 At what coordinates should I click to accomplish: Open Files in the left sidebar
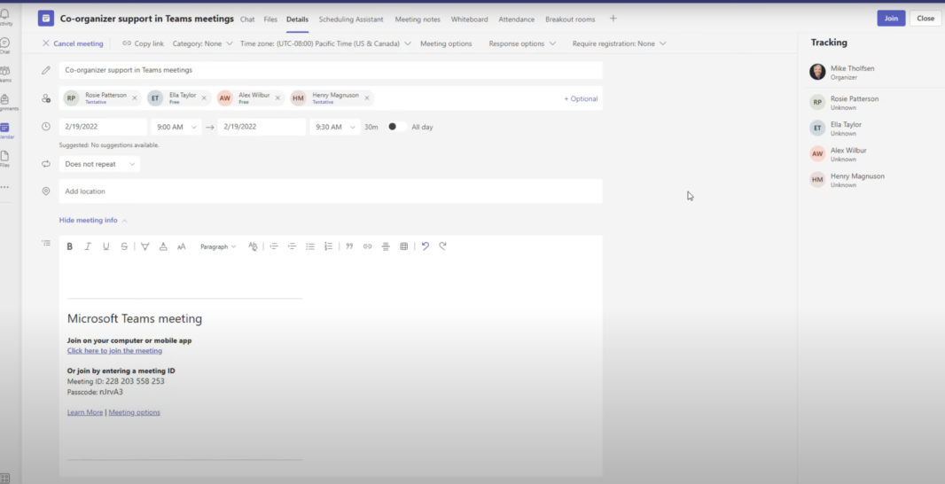tap(4, 160)
